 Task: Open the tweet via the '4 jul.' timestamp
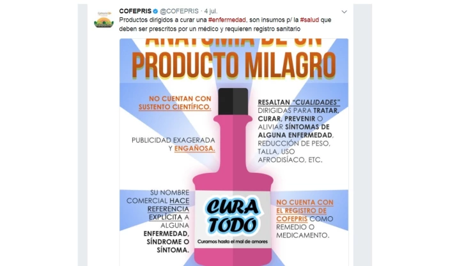210,11
